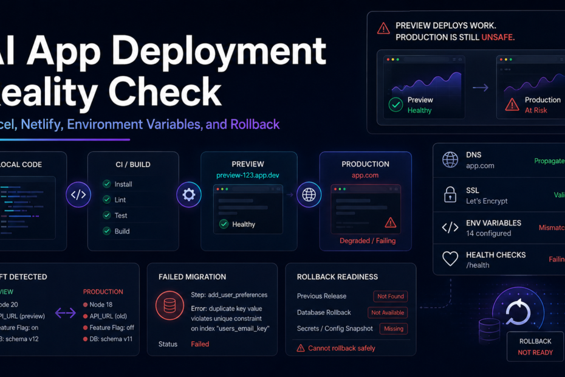Click the CI / BUILD heading
The image size is (565, 377).
click(x=133, y=165)
